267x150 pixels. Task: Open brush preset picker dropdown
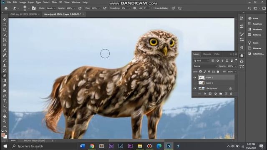[x=29, y=8]
